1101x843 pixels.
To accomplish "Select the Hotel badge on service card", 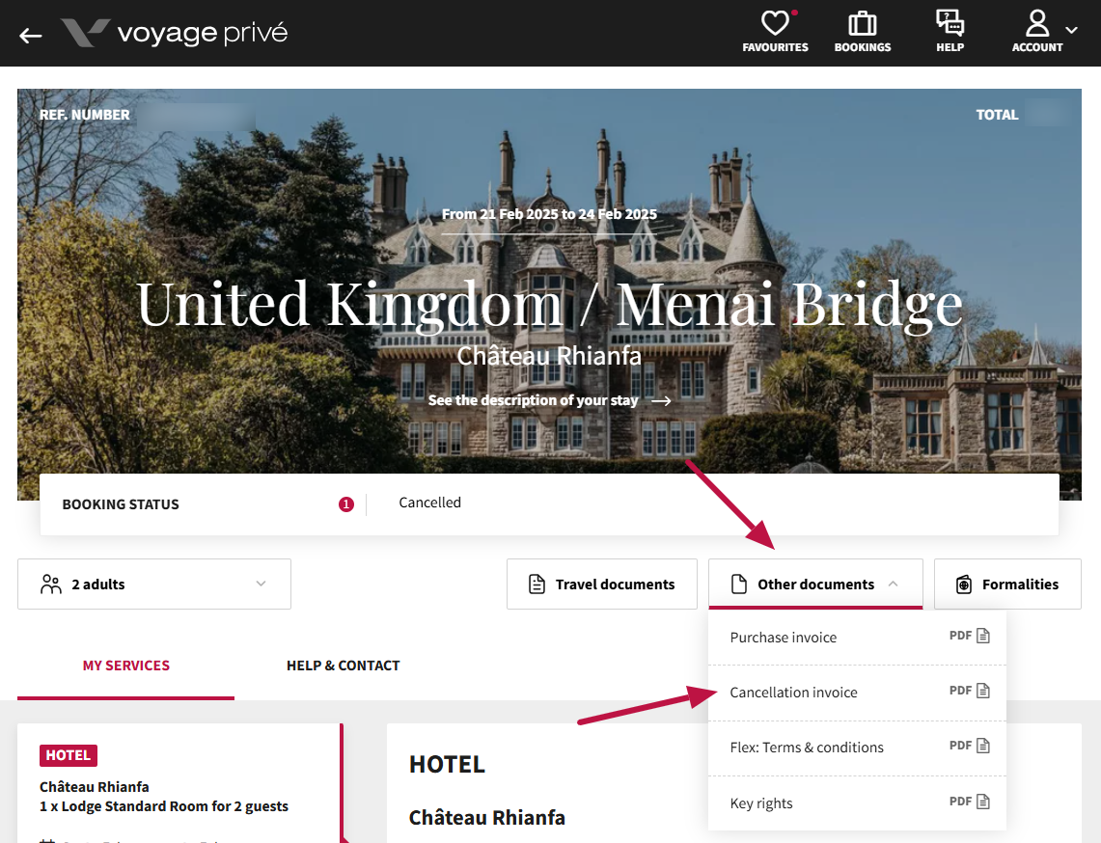I will pyautogui.click(x=69, y=755).
